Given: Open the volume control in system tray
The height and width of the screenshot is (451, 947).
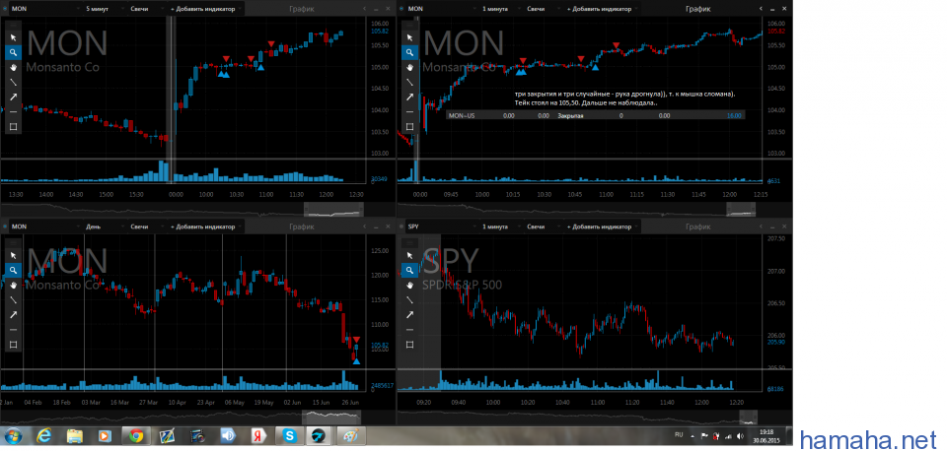Looking at the screenshot, I should point(741,436).
